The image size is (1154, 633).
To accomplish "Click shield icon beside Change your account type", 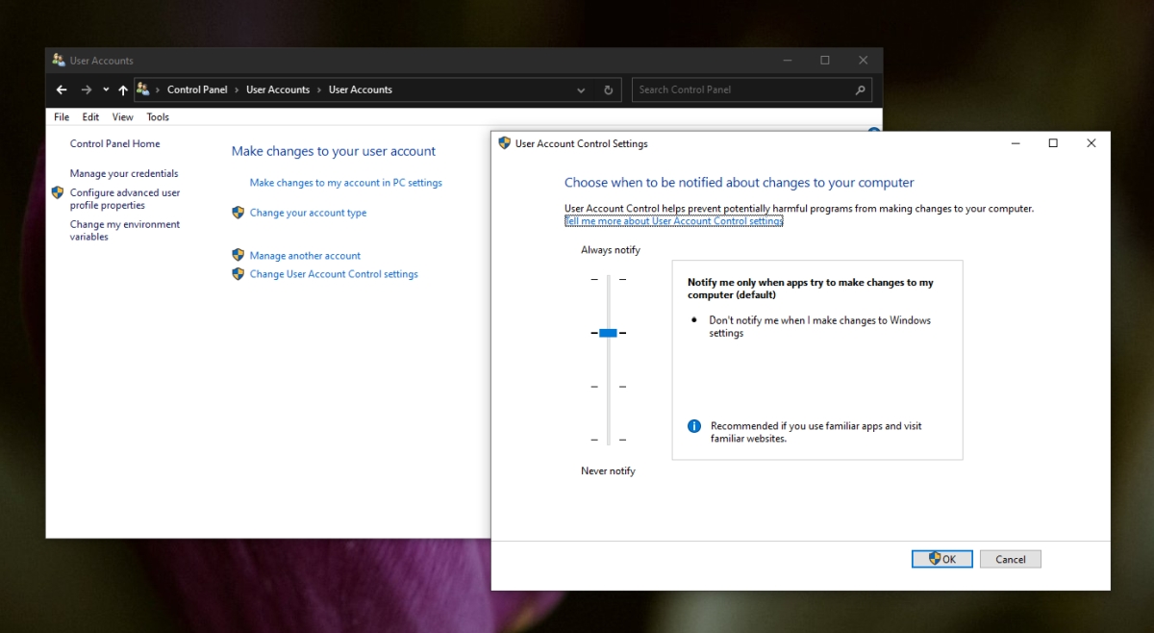I will [x=238, y=213].
